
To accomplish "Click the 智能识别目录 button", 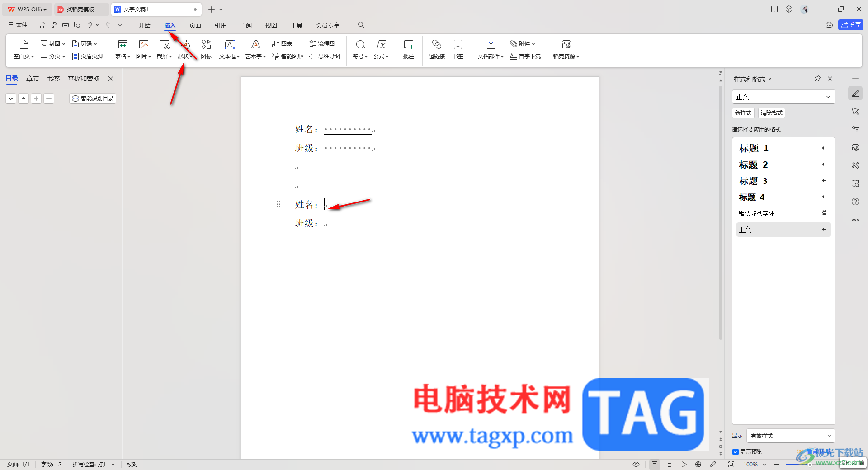I will pos(93,98).
